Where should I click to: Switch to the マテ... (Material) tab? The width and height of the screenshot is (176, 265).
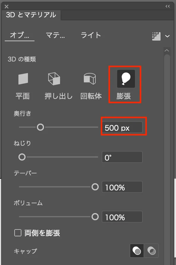55,35
